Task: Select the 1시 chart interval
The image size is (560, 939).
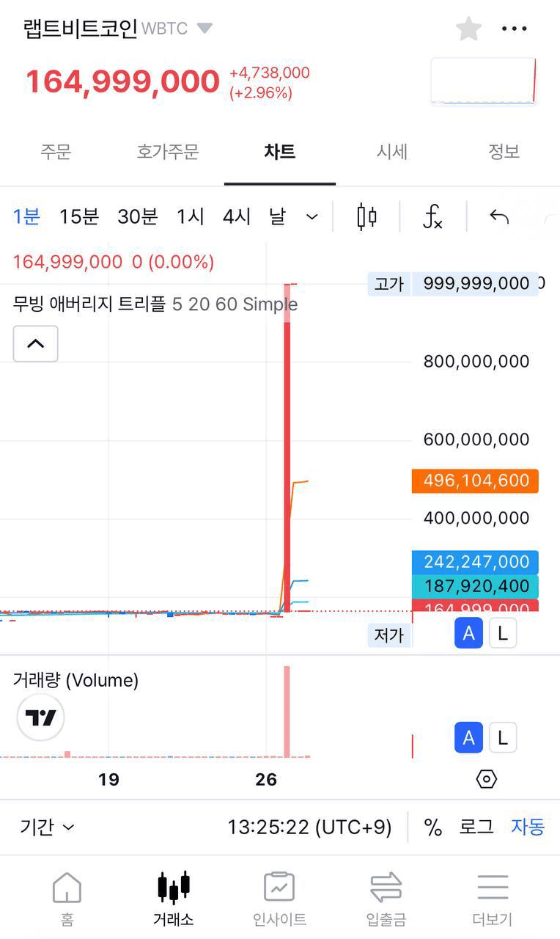Action: (191, 216)
